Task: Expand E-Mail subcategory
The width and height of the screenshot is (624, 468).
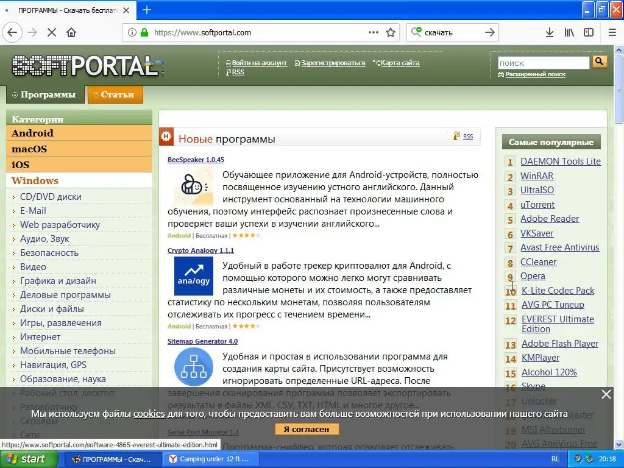Action: (x=33, y=210)
